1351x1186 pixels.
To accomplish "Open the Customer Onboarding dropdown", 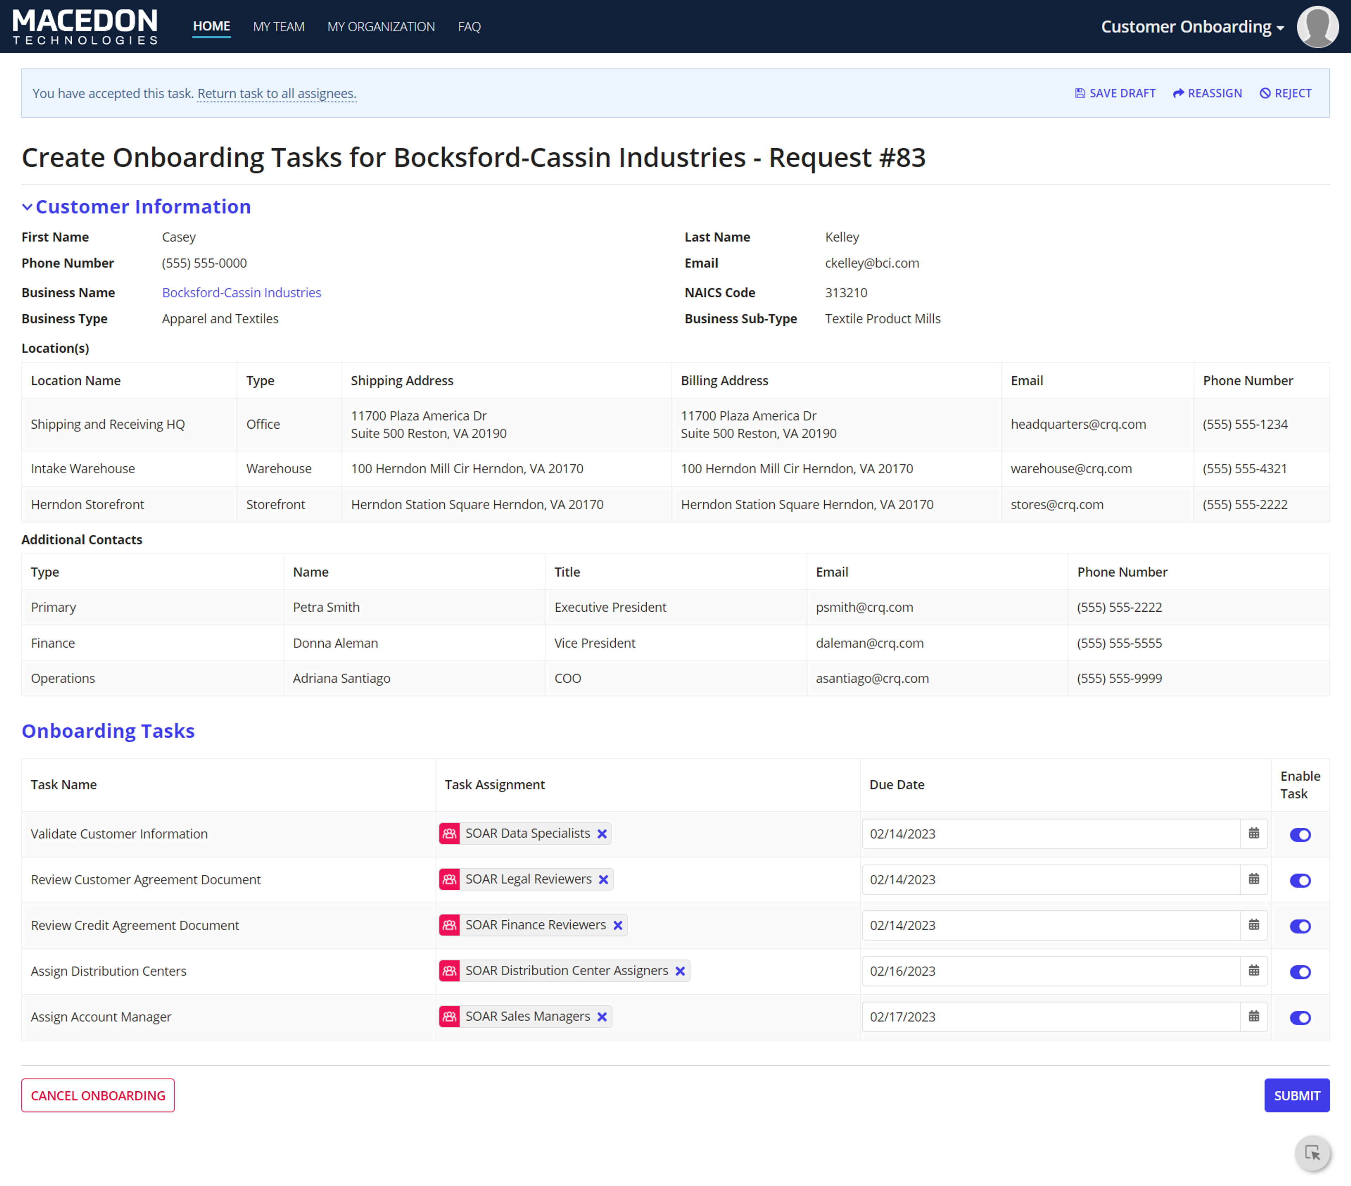I will pos(1192,26).
